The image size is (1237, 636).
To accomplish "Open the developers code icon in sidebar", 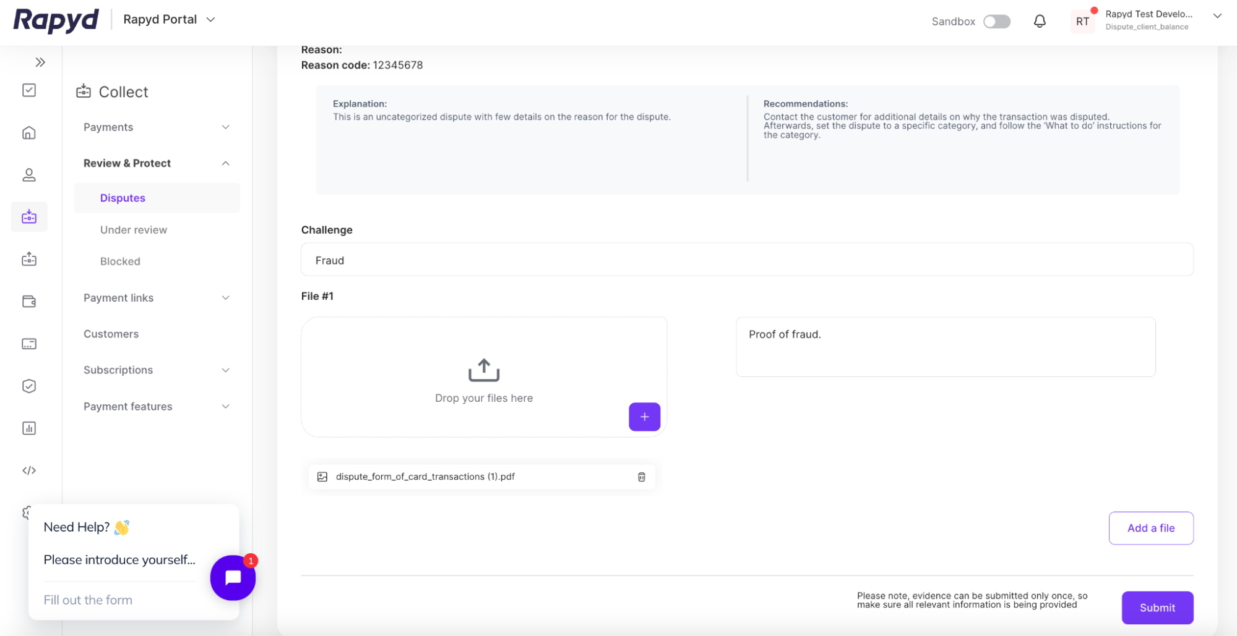I will [29, 470].
